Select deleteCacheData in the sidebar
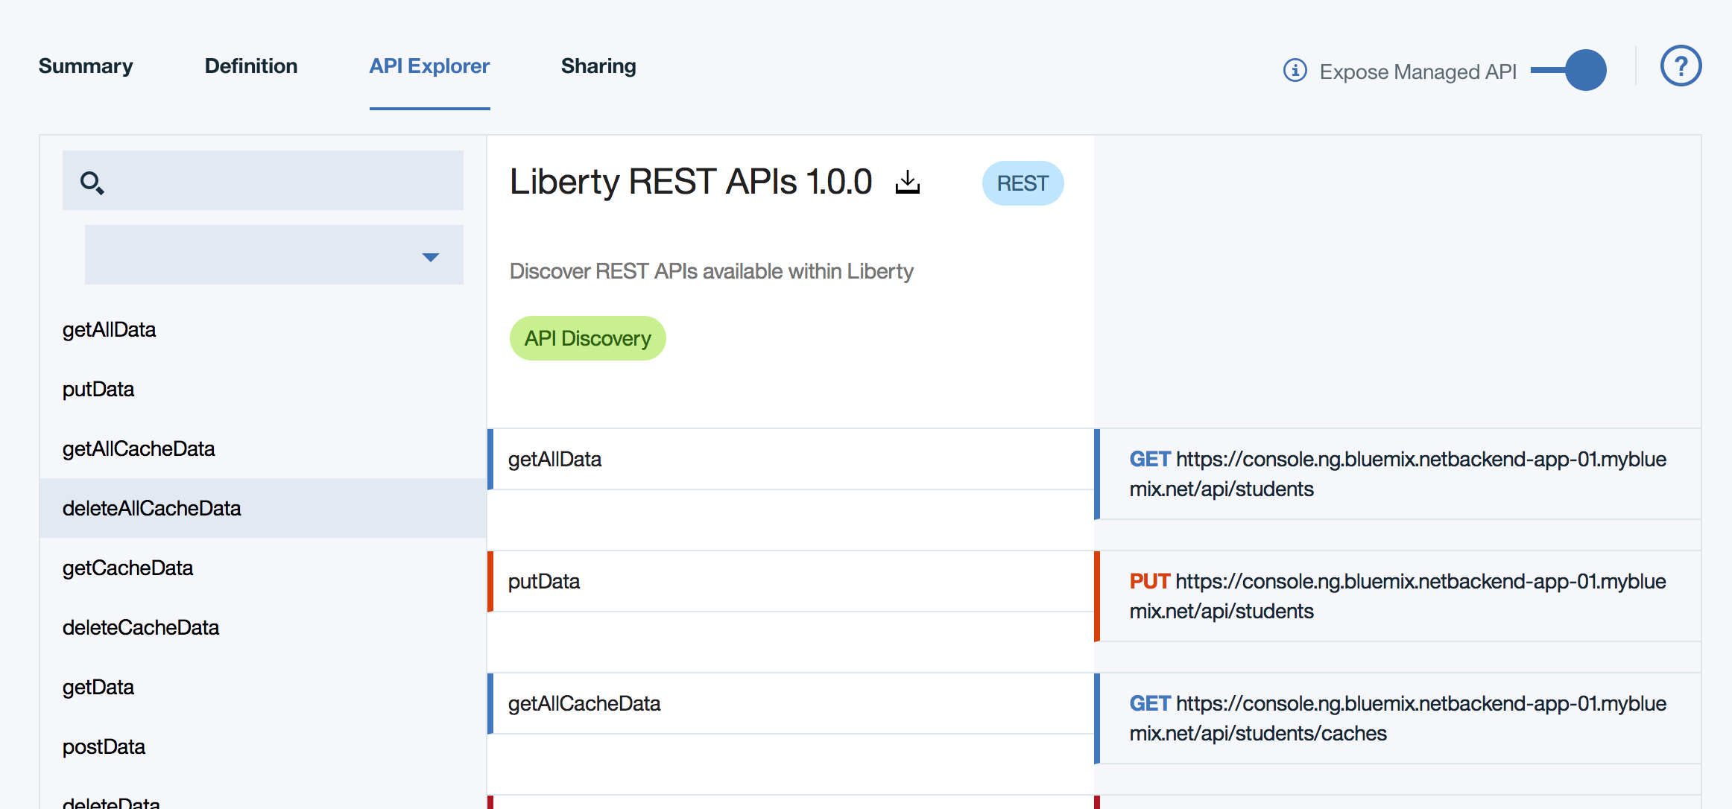 pyautogui.click(x=262, y=627)
